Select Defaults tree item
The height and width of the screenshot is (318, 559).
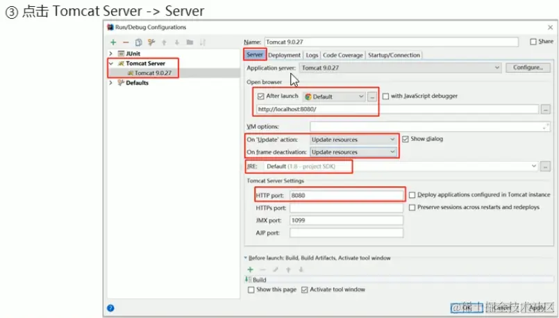click(x=137, y=83)
